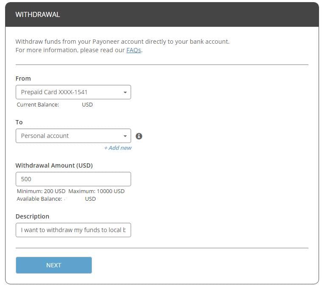Click the Maximum: 10000 USD hint
Viewport: 322px width, 286px height.
pyautogui.click(x=96, y=191)
